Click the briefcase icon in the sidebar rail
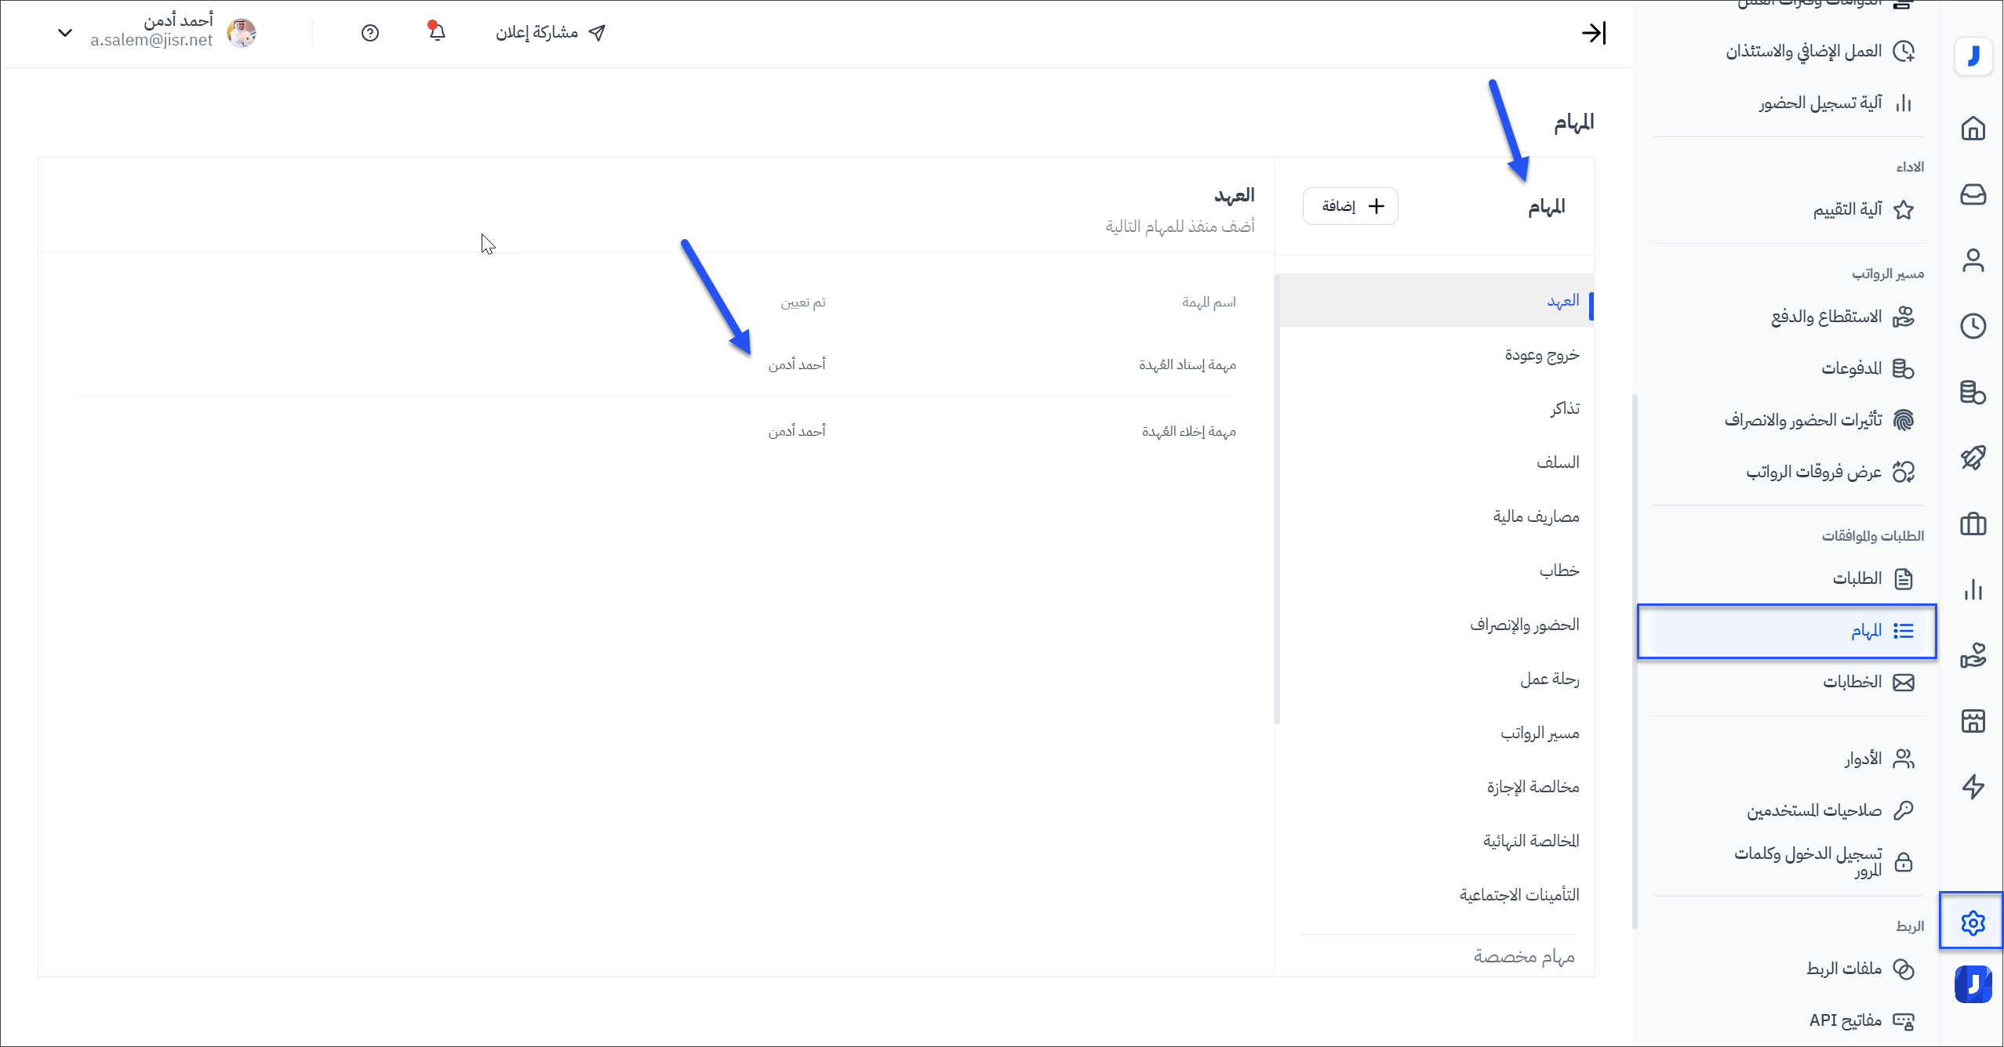Image resolution: width=2004 pixels, height=1047 pixels. [1973, 523]
